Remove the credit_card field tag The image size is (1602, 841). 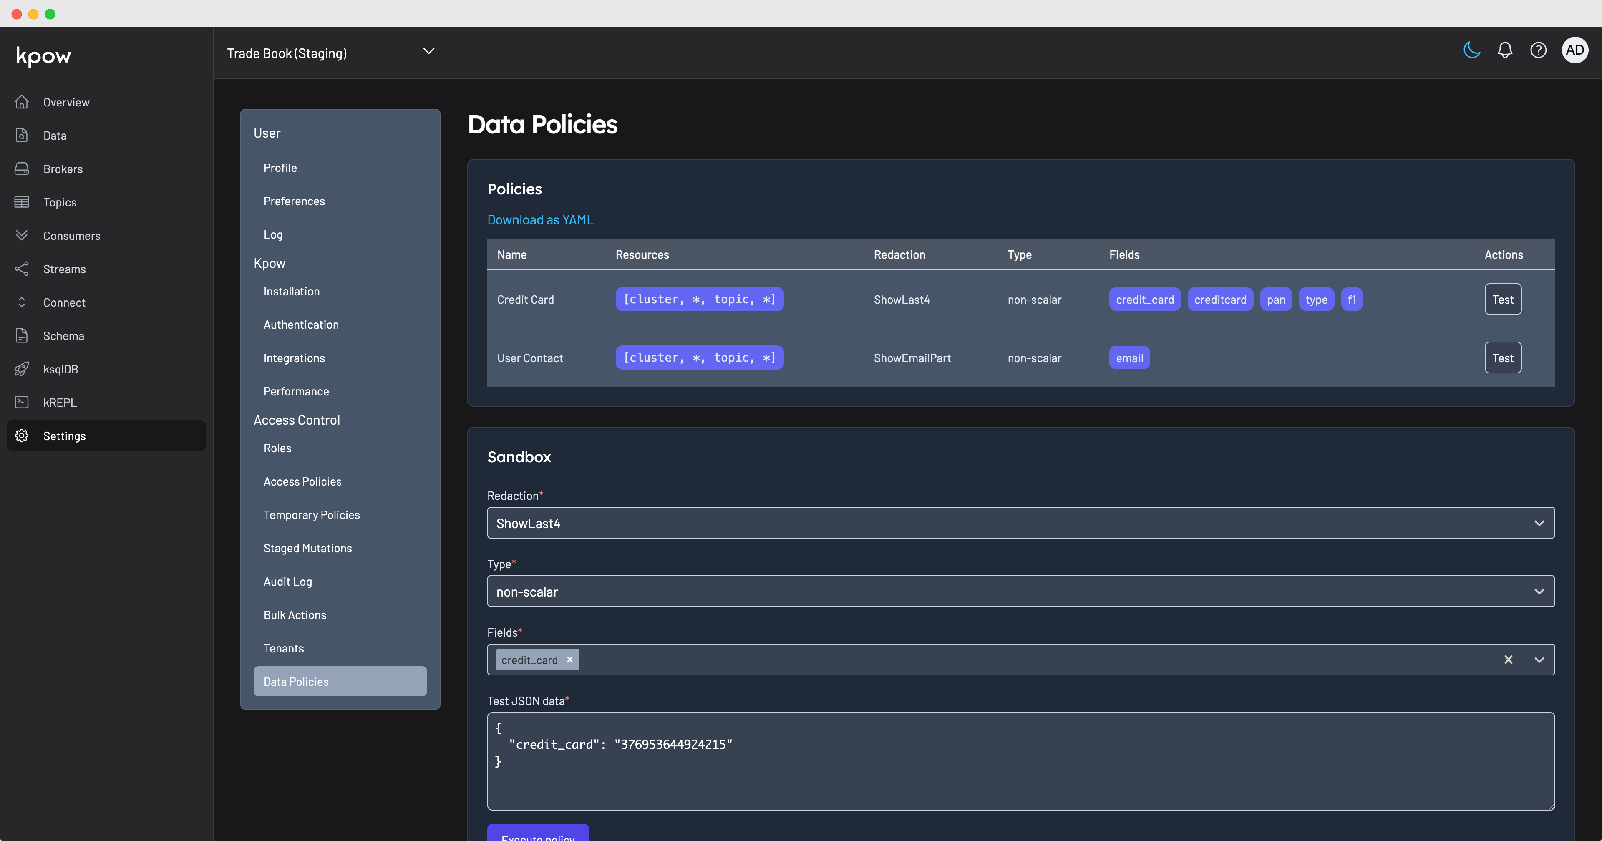click(x=569, y=660)
